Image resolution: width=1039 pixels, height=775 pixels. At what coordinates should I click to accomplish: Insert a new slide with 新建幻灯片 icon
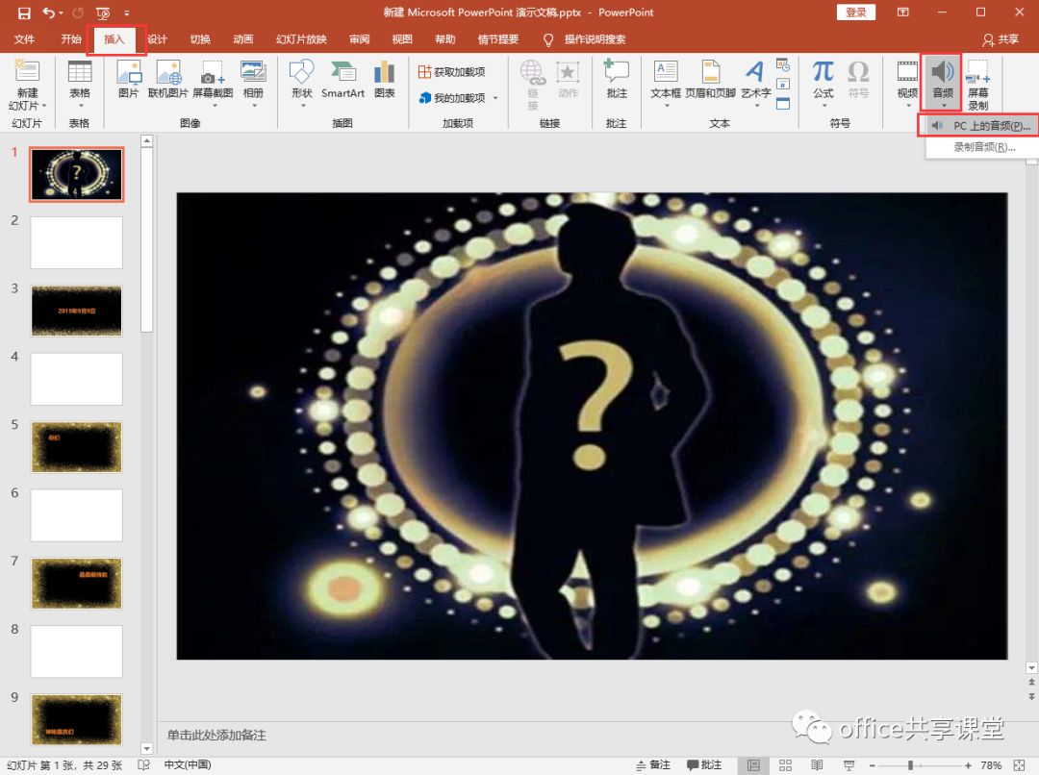pos(27,71)
